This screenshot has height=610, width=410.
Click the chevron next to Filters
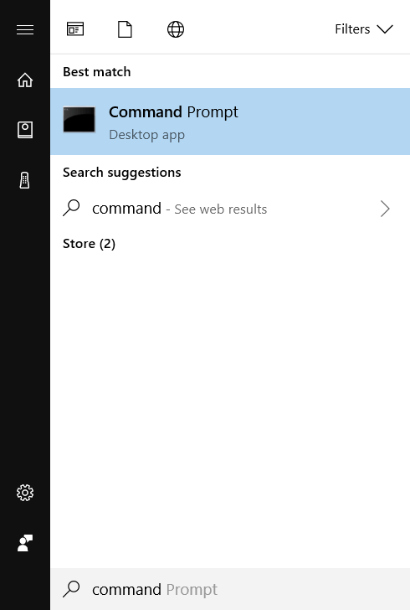click(385, 29)
